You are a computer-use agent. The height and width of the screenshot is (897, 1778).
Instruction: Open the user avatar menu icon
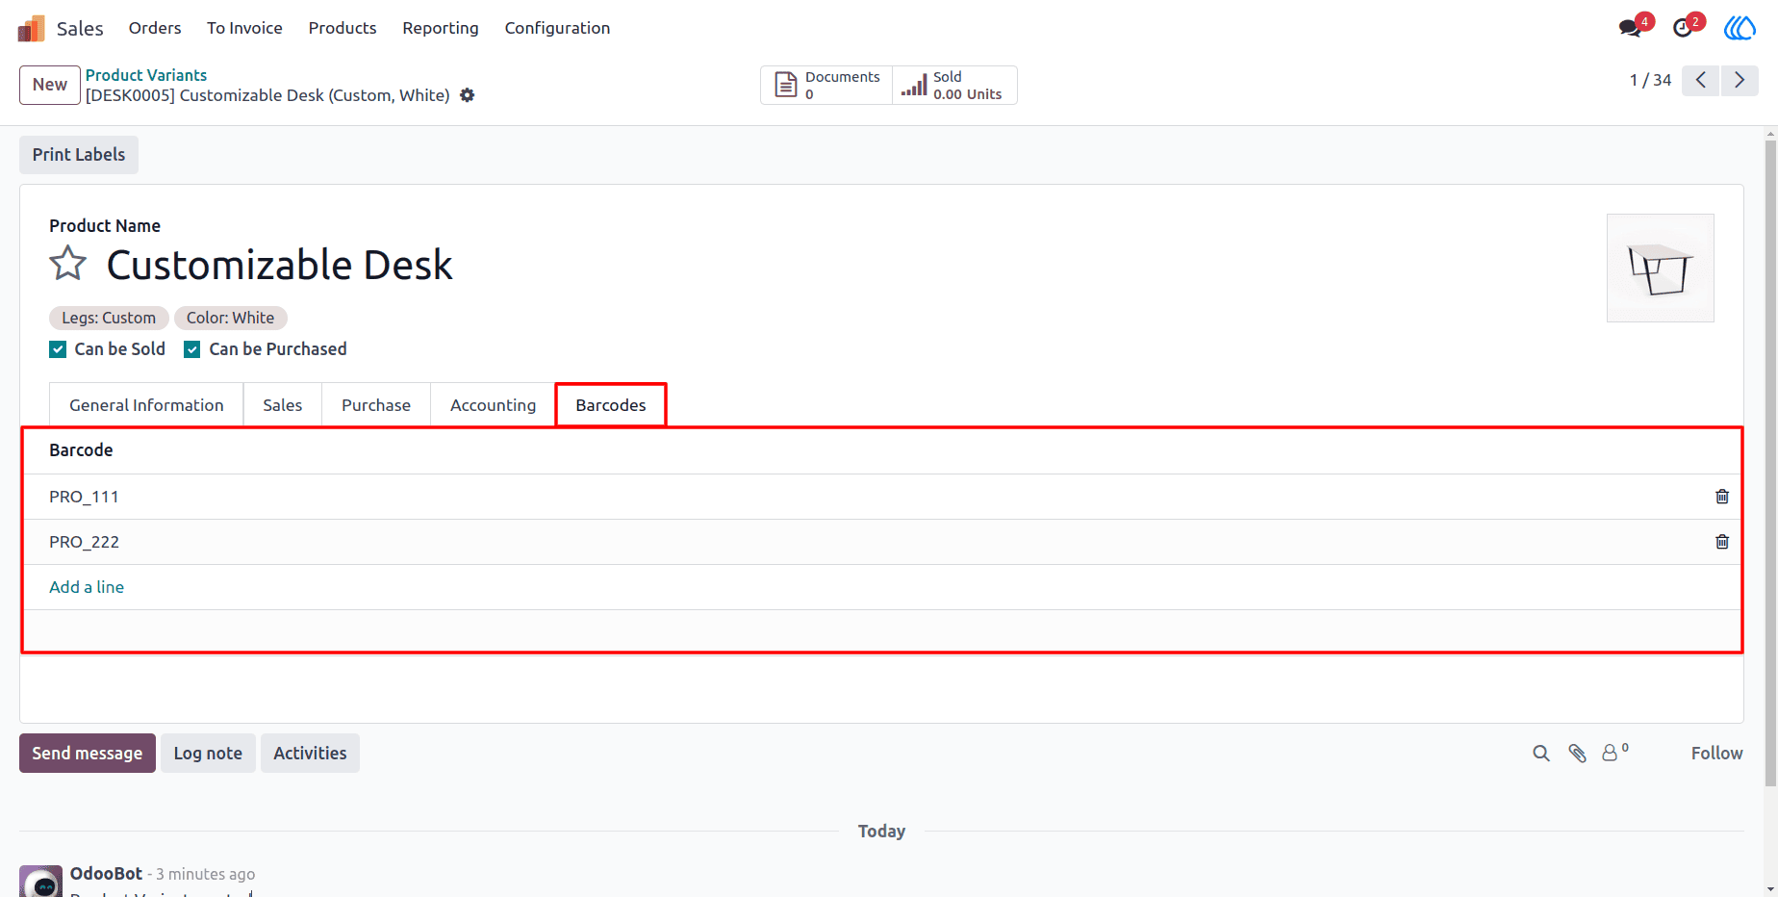[1740, 28]
